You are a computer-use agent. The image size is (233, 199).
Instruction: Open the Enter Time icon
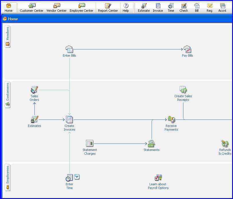click(69, 178)
